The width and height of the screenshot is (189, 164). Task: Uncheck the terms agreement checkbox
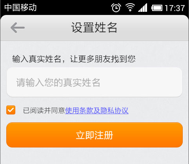click(11, 110)
